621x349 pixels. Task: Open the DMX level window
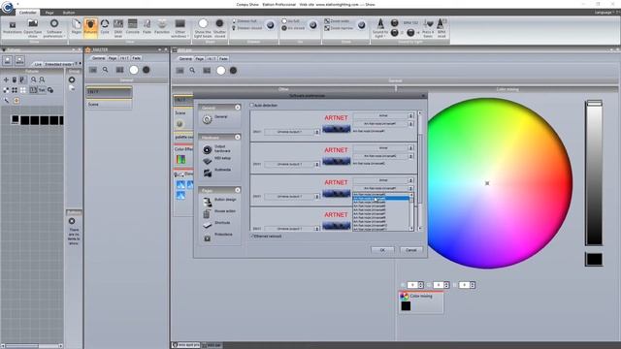(x=118, y=28)
